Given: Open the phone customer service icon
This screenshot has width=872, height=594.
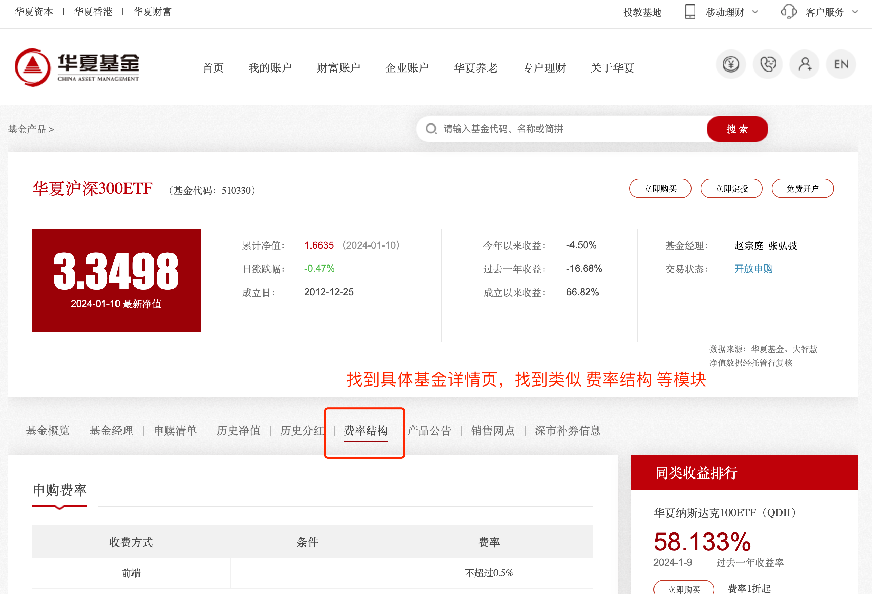Looking at the screenshot, I should (767, 64).
